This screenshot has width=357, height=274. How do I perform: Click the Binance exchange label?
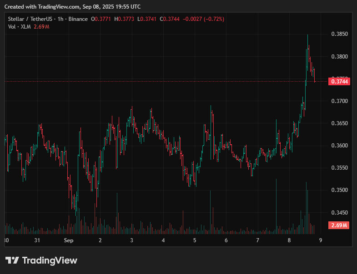tap(78, 19)
